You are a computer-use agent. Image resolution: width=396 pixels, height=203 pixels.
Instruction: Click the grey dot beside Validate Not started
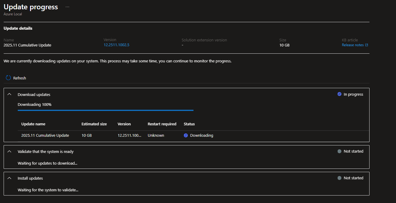[x=339, y=151]
